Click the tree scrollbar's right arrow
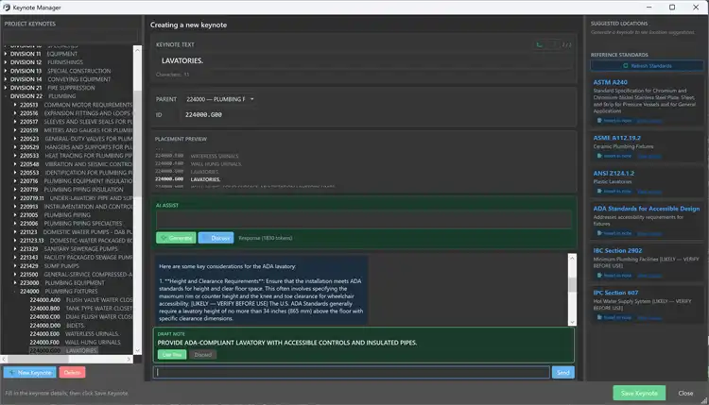Image resolution: width=709 pixels, height=405 pixels. point(129,359)
